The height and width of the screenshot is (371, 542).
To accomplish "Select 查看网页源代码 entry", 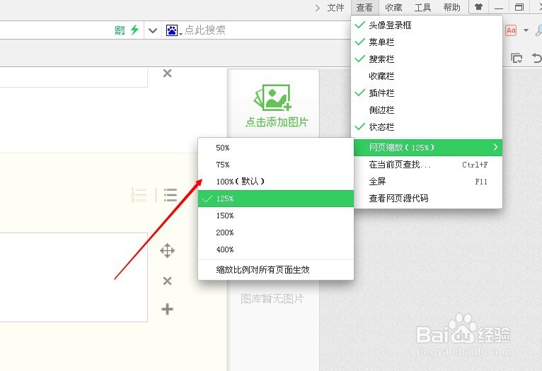I will (428, 199).
